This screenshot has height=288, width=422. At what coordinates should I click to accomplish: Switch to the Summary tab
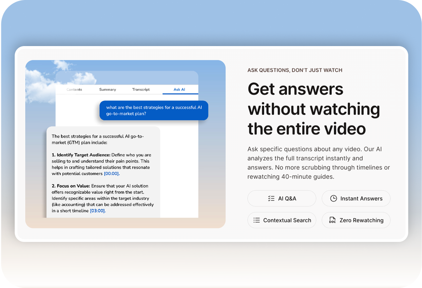pos(108,89)
